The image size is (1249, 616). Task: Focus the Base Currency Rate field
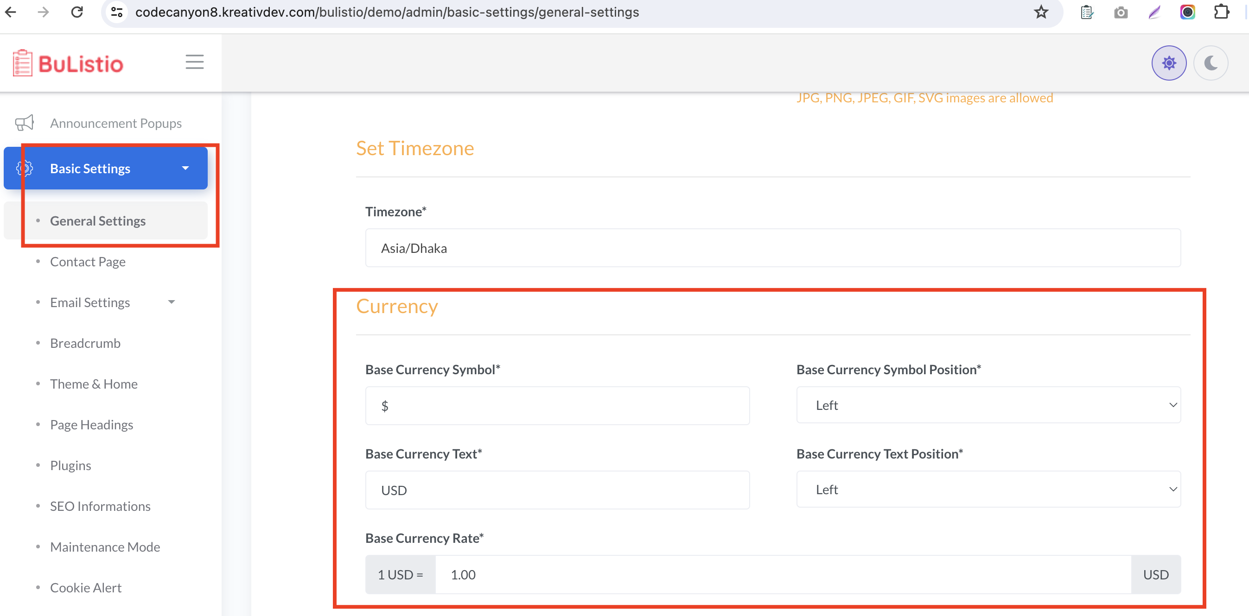(783, 574)
